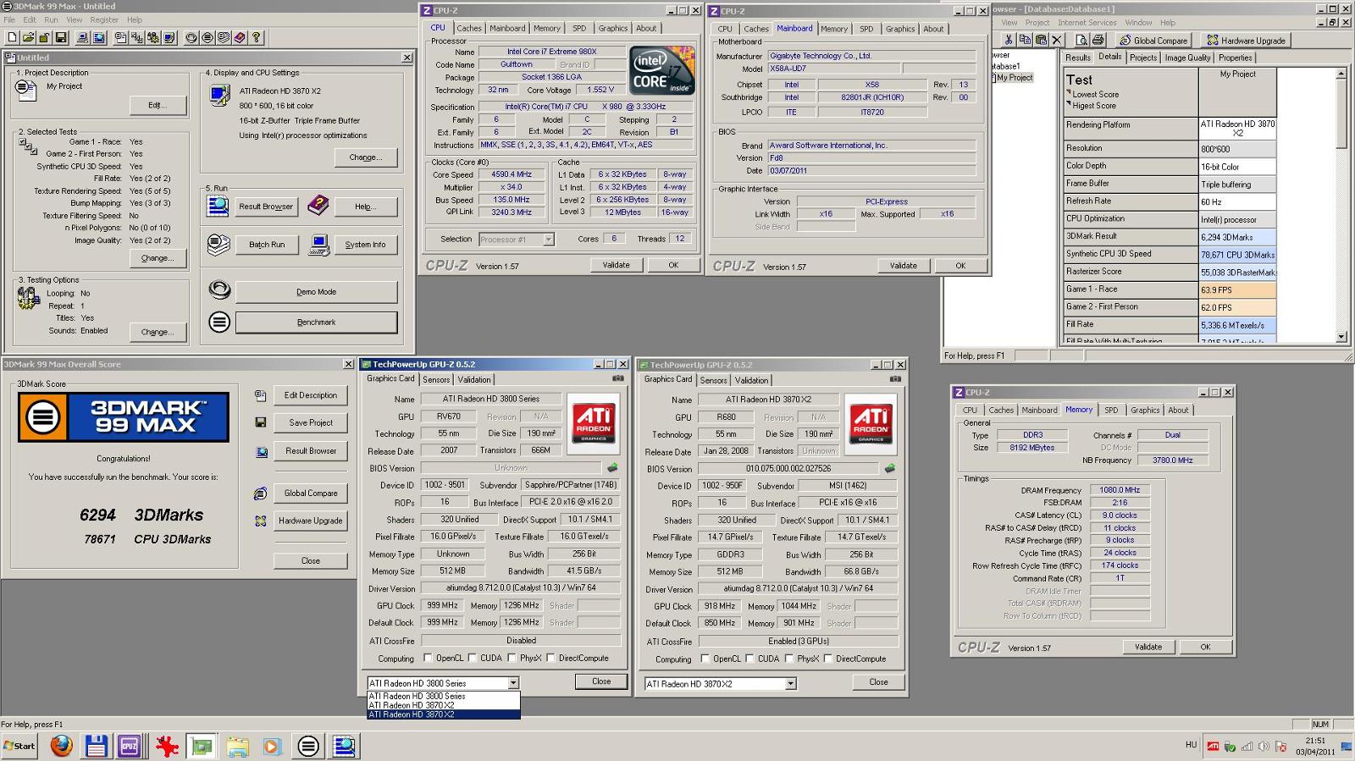Click the Printer icon in Result Browser toolbar
Image resolution: width=1355 pixels, height=761 pixels.
1098,40
